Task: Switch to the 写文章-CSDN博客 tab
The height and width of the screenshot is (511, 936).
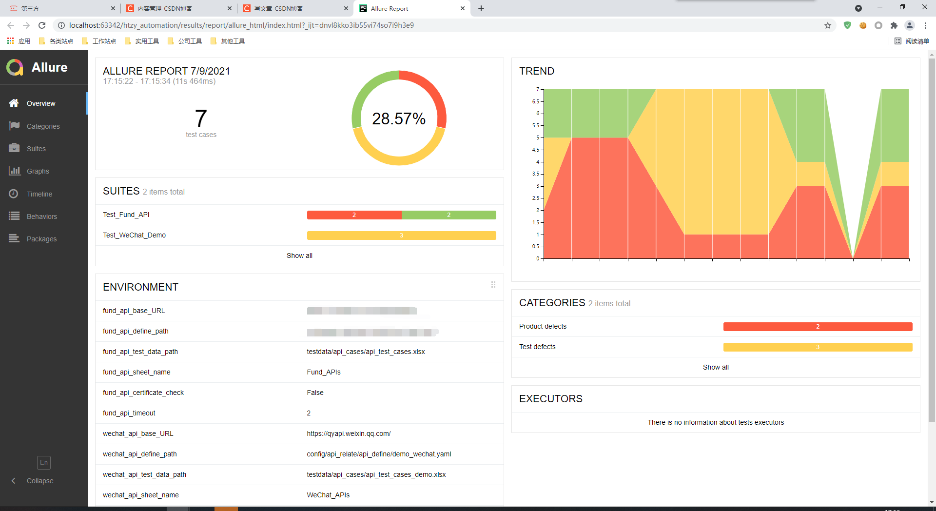Action: pyautogui.click(x=295, y=8)
